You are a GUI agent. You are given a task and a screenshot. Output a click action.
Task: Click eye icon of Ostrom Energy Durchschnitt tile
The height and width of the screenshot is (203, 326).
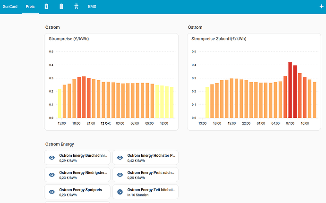[x=52, y=158]
